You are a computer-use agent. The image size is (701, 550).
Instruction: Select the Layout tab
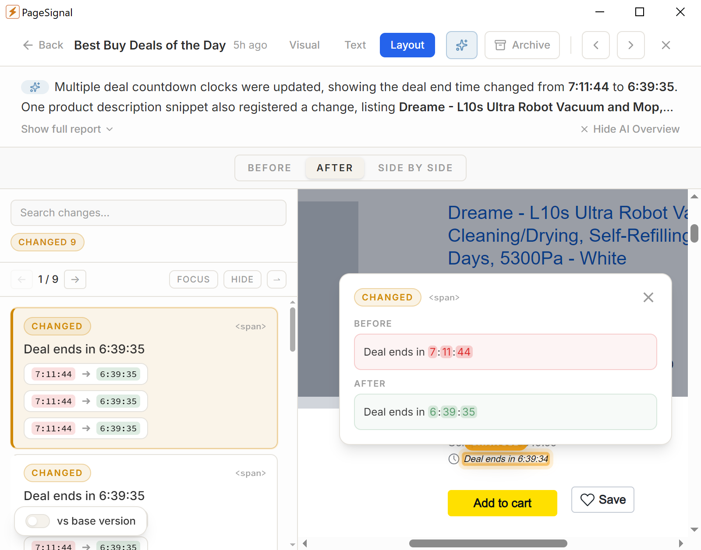click(407, 45)
